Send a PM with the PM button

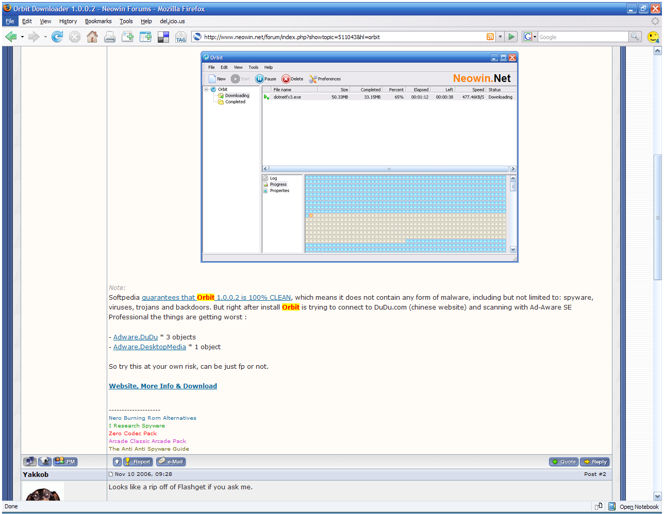(65, 461)
